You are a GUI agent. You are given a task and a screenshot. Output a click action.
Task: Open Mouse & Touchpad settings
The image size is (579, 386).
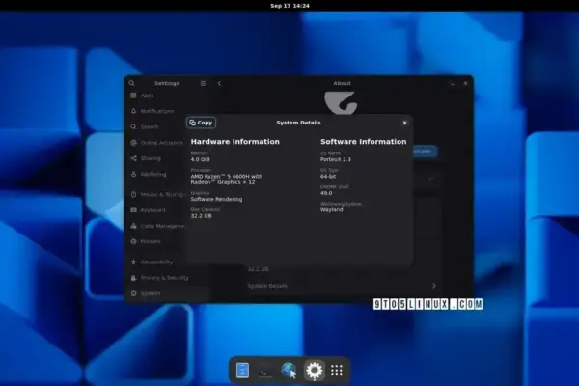point(167,194)
